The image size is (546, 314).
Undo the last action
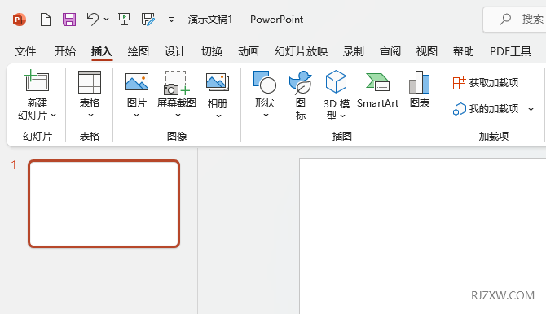pos(93,20)
